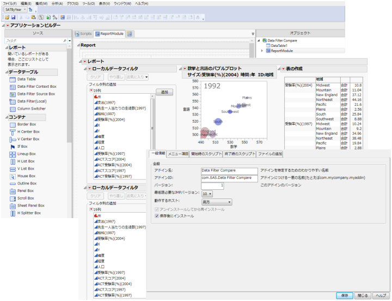
Task: Open red triangle menu of 数学と言語のバブルプロット
Action: [185, 69]
